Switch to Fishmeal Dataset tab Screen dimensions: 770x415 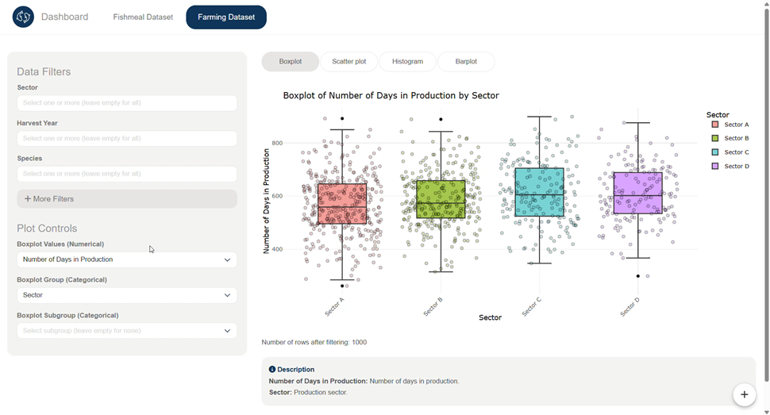(143, 17)
